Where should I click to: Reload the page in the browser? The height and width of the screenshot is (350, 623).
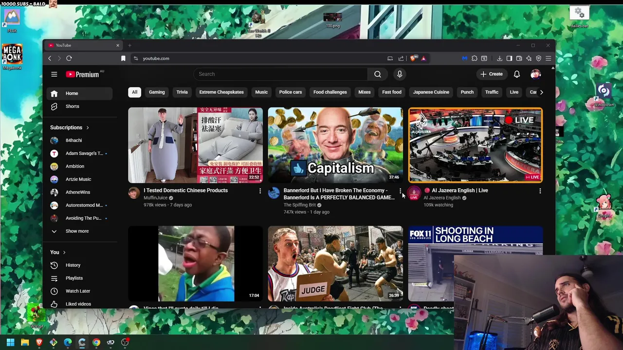69,58
